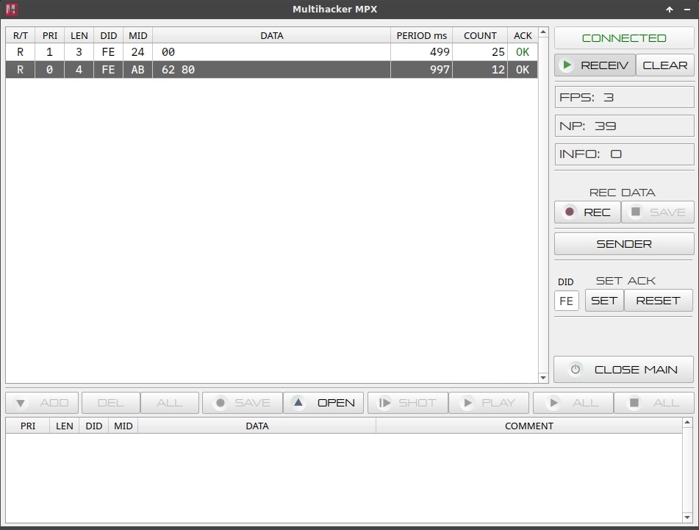The height and width of the screenshot is (530, 699).
Task: Click the keep-above arrow in title bar
Action: 669,10
